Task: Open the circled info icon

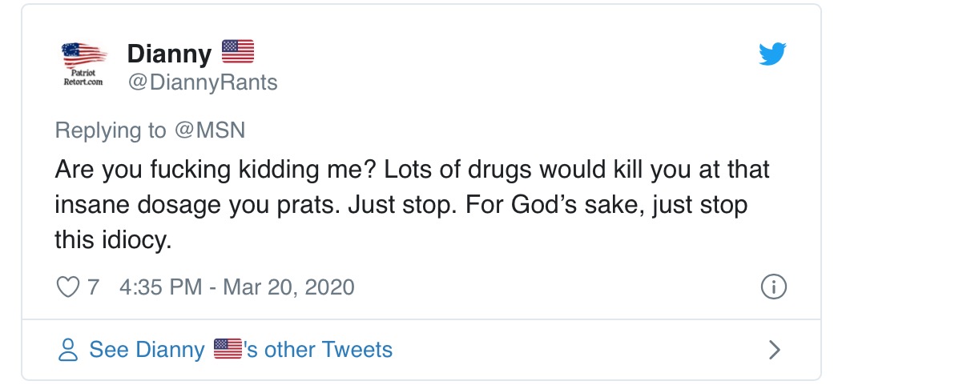Action: pos(772,287)
